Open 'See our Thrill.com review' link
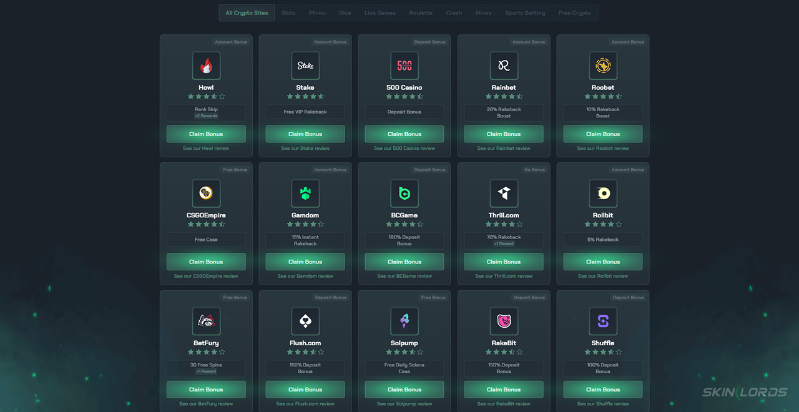The width and height of the screenshot is (799, 412). coord(504,276)
